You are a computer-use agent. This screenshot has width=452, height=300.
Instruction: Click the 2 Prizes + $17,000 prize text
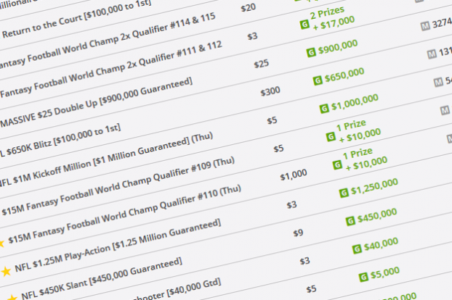(x=331, y=18)
